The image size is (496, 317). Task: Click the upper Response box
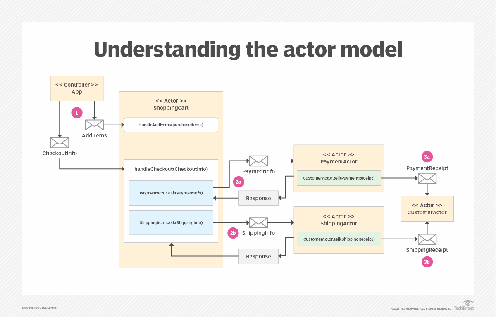point(258,198)
